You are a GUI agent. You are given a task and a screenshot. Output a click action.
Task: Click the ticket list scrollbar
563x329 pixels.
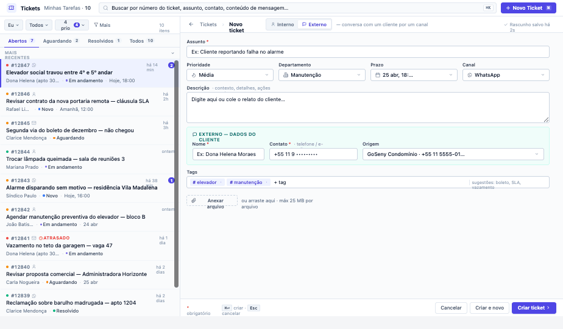coord(176,174)
